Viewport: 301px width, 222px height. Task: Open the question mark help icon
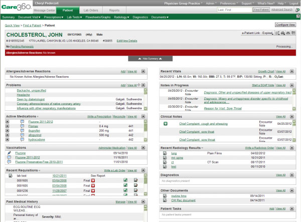(298, 17)
